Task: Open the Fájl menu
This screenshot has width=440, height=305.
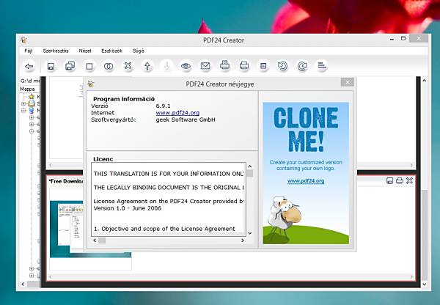Action: click(29, 51)
